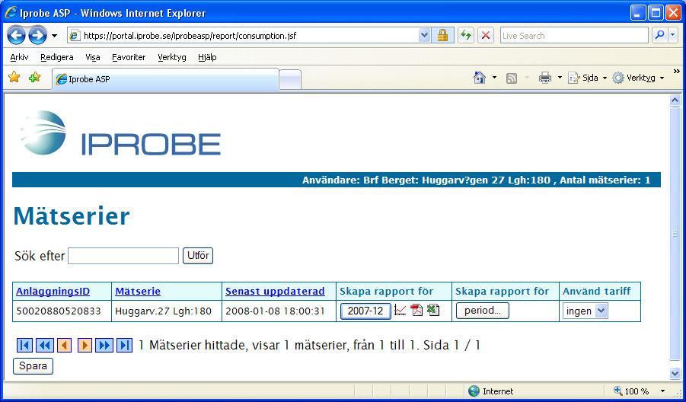
Task: Open the 'Använd tariff' ingen dropdown
Action: (x=585, y=311)
